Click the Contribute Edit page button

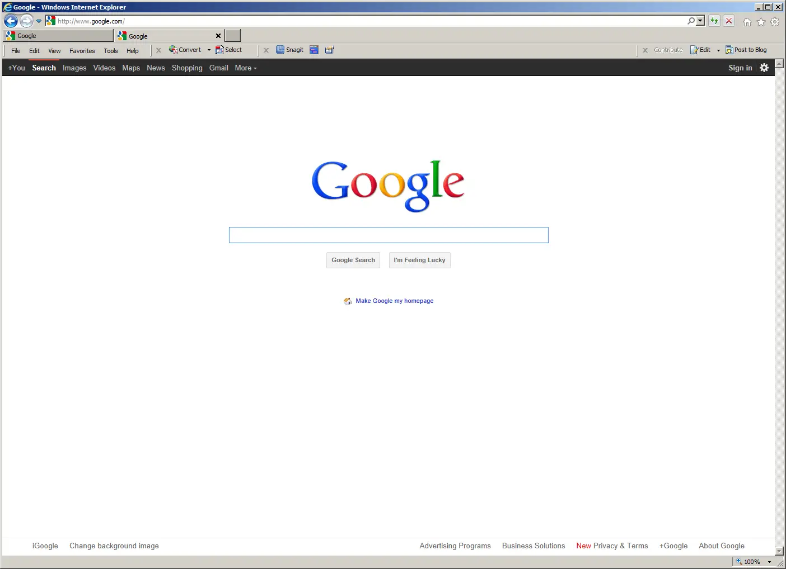(x=700, y=50)
